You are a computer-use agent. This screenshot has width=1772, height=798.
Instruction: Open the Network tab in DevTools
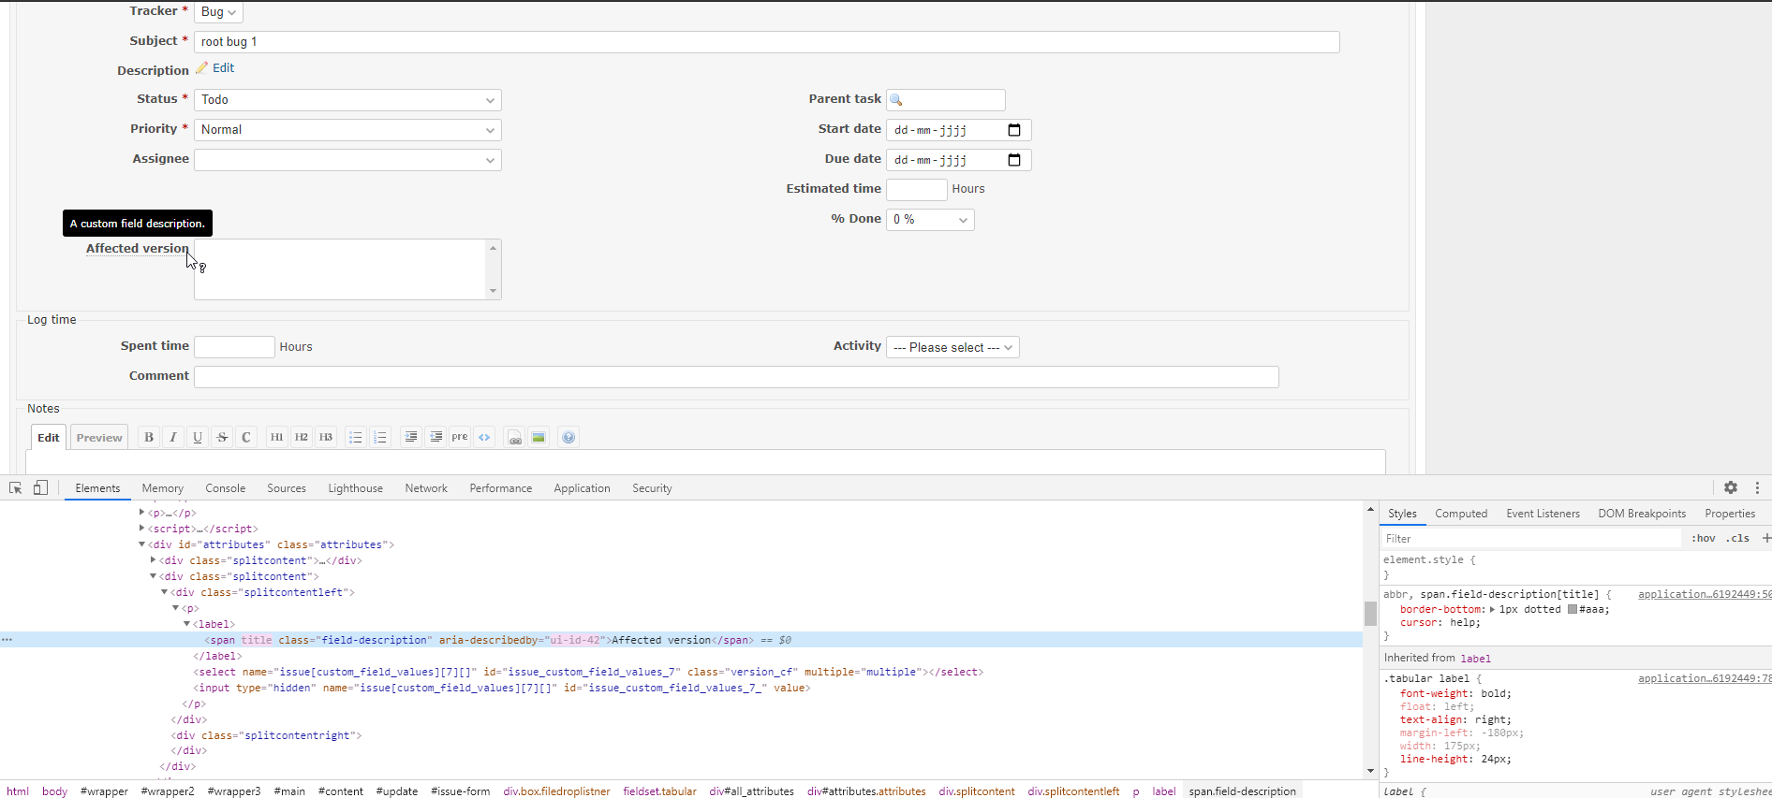point(426,488)
